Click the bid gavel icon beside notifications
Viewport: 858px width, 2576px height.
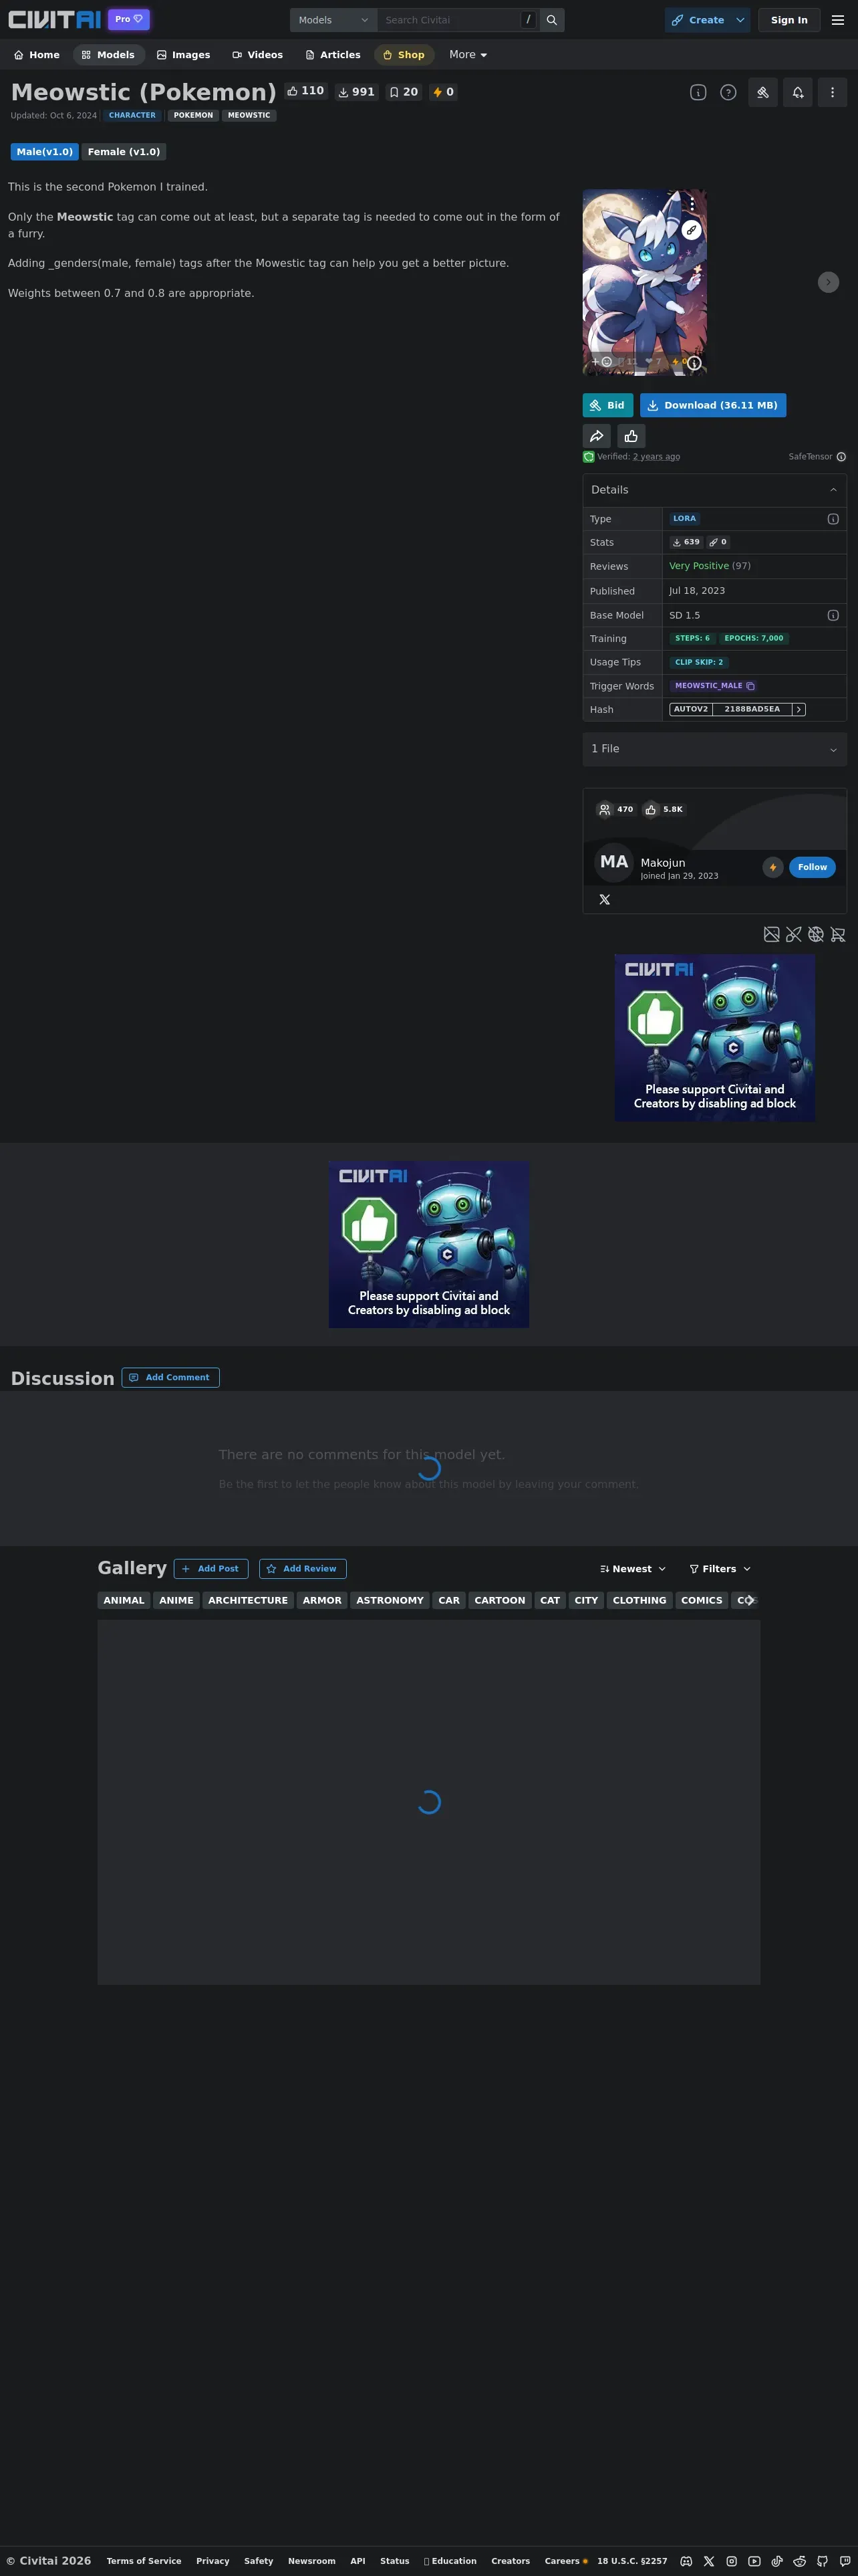coord(763,92)
